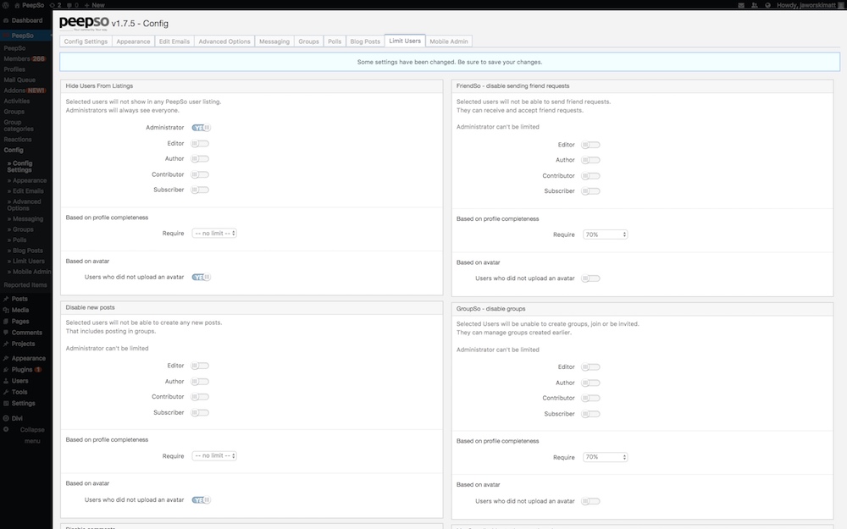The image size is (847, 529).
Task: Open the Groups tab
Action: (308, 41)
